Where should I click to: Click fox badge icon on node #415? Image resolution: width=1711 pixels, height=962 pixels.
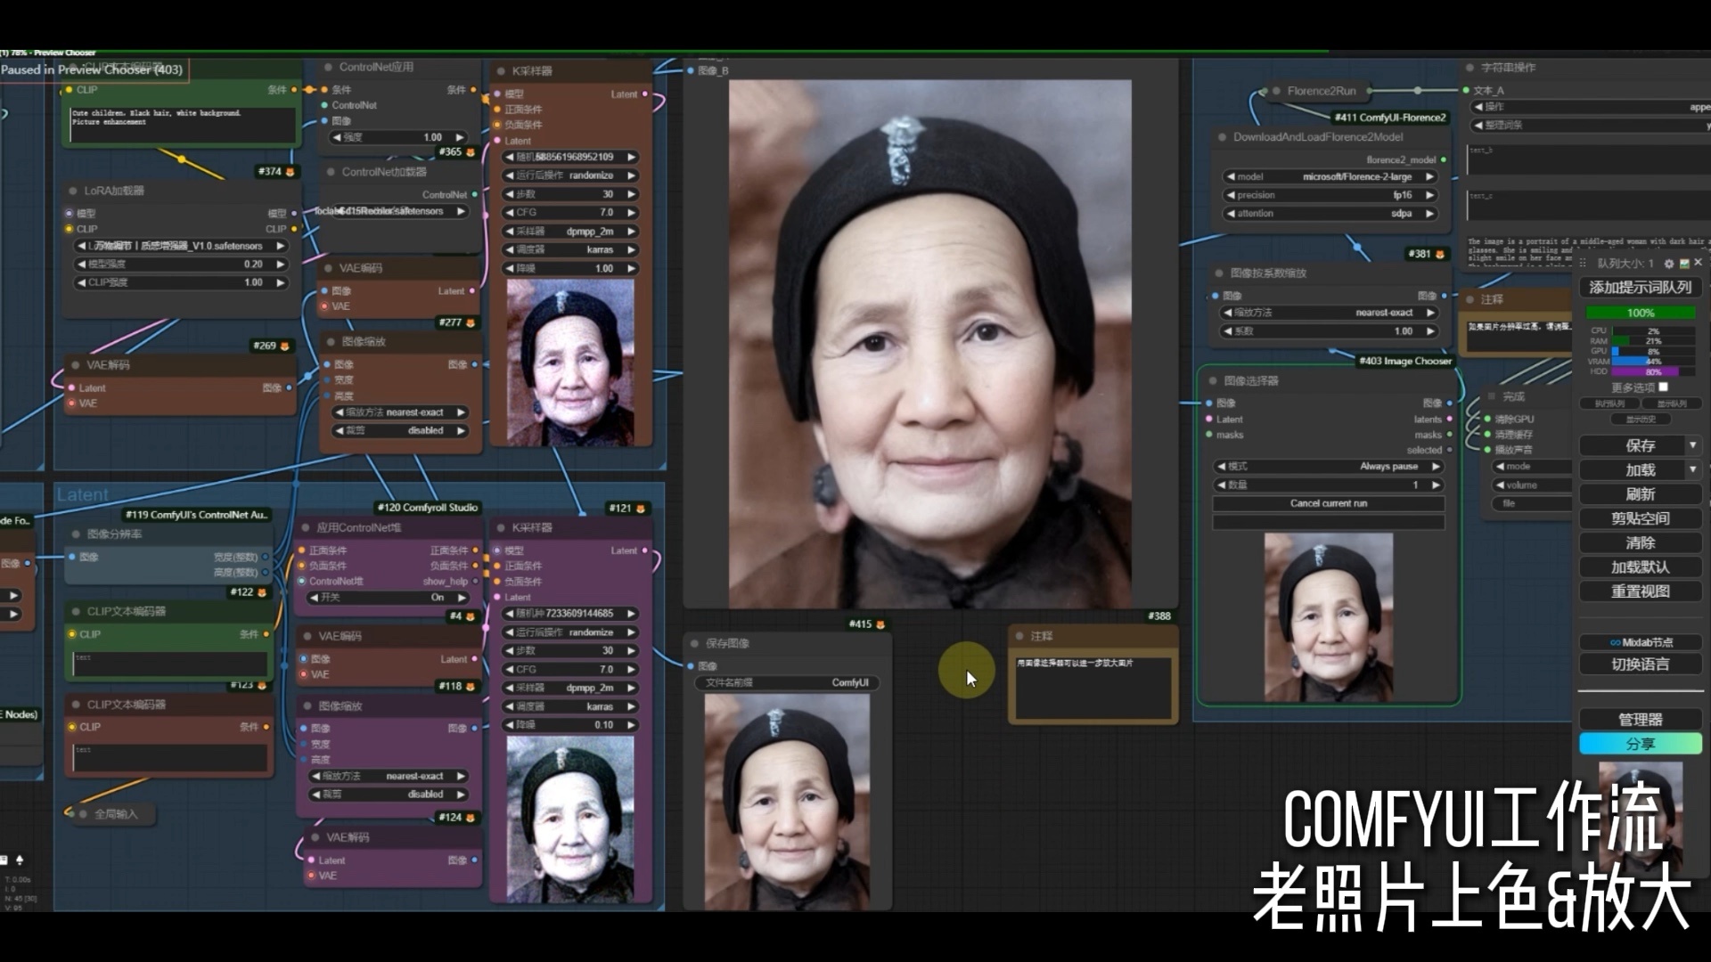[x=880, y=625]
